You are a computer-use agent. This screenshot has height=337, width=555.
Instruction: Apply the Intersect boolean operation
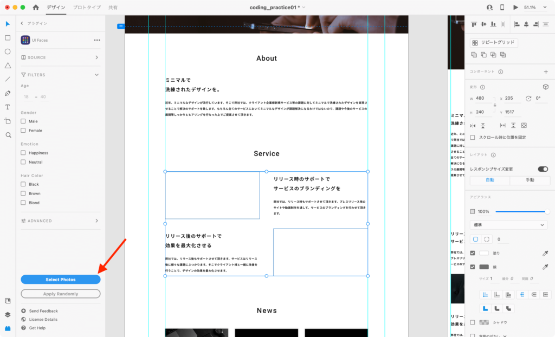[x=493, y=55]
